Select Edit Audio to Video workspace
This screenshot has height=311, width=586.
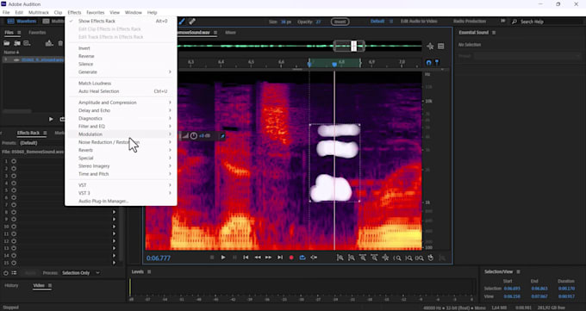pos(419,22)
